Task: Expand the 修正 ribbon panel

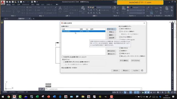Action: 41,16
